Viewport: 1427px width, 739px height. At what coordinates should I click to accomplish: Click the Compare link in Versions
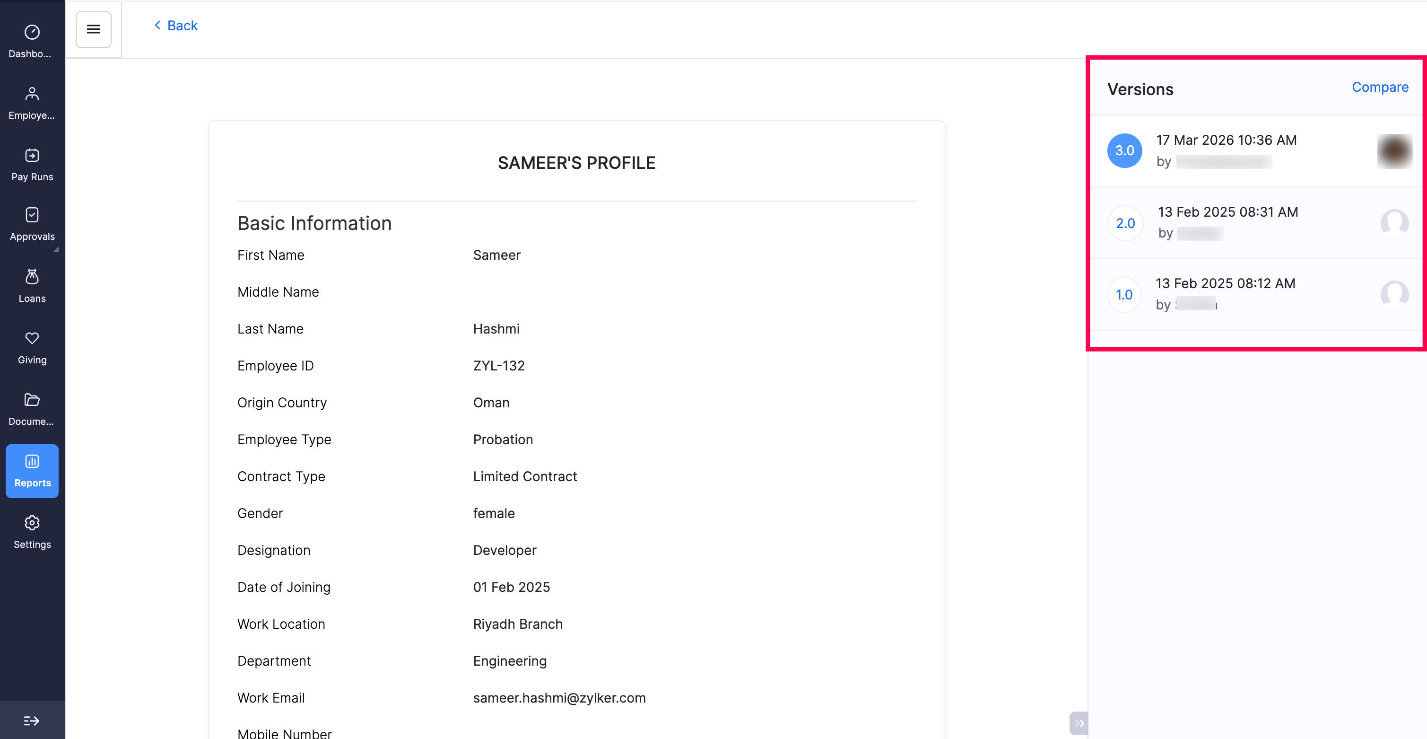1380,87
